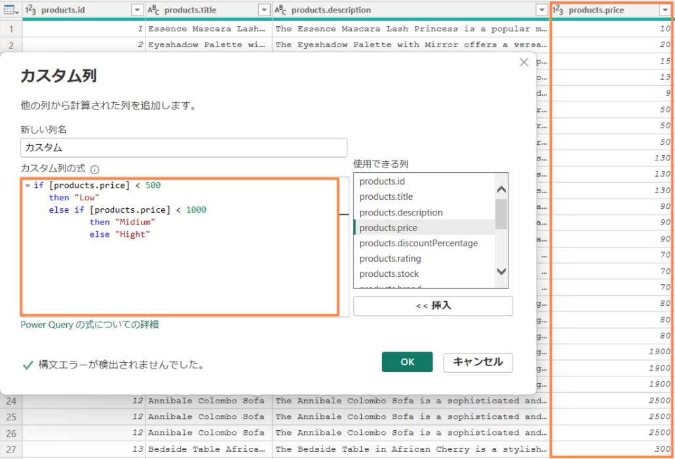Screen dimensions: 675x459
Task: Click the info icon beside カスタム列の式
Action: tap(94, 169)
